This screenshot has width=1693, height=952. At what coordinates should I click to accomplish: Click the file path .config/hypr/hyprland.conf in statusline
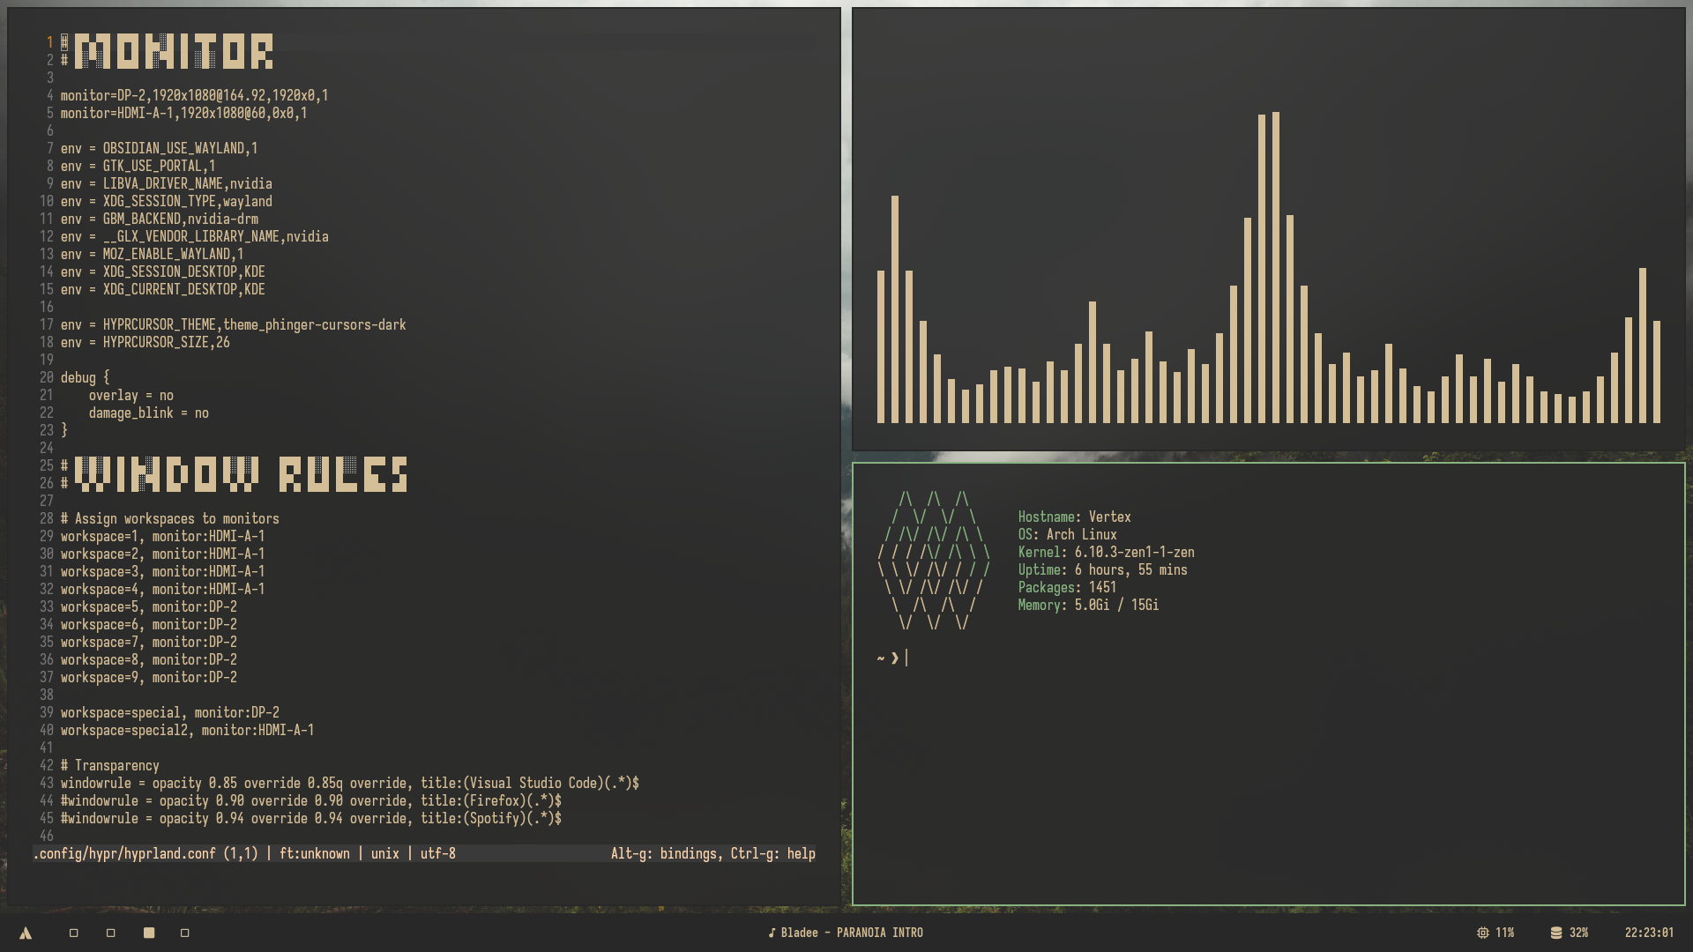[124, 853]
